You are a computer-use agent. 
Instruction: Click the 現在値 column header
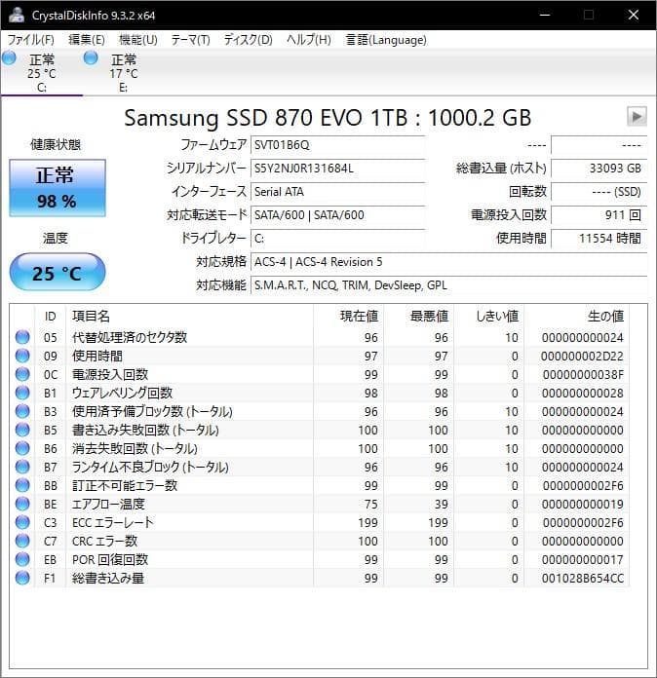pos(348,316)
